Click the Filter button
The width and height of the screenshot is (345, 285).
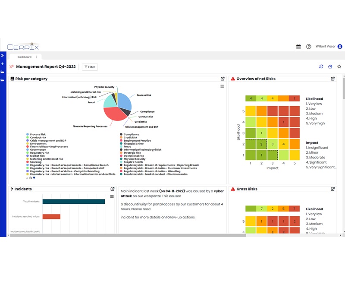coord(90,67)
